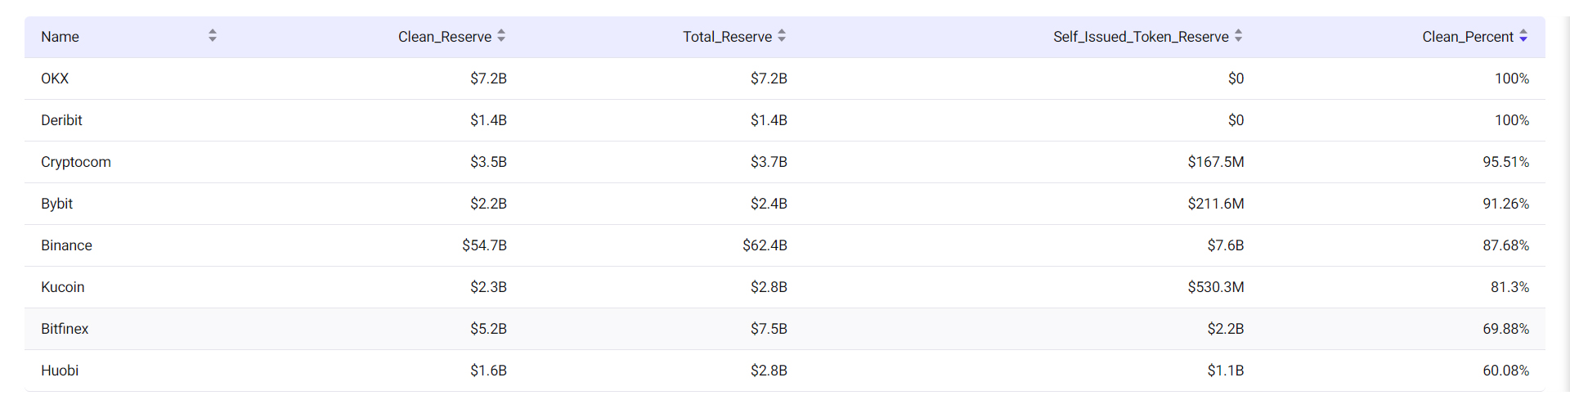Sort by Clean_Percent header label
The height and width of the screenshot is (400, 1570).
(x=1468, y=37)
